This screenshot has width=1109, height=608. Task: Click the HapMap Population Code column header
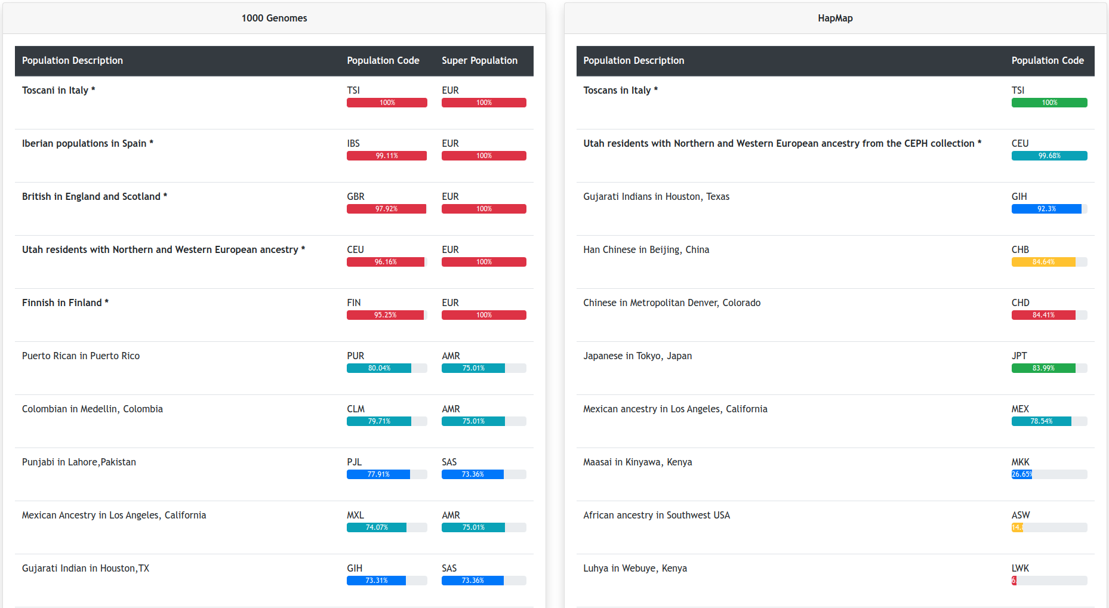(1047, 61)
